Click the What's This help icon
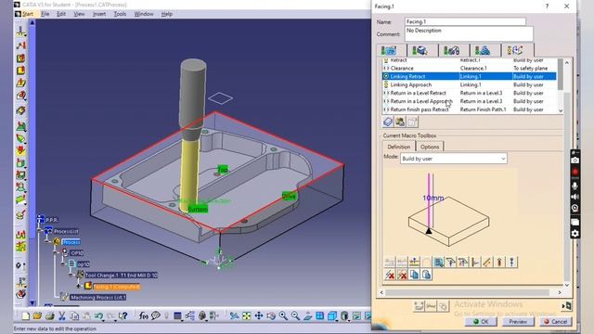This screenshot has width=594, height=334. click(123, 315)
